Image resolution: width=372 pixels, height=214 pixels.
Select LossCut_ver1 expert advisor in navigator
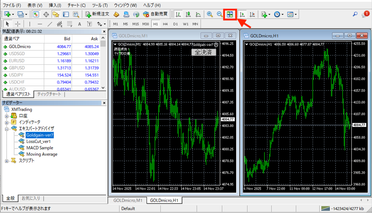(x=38, y=141)
